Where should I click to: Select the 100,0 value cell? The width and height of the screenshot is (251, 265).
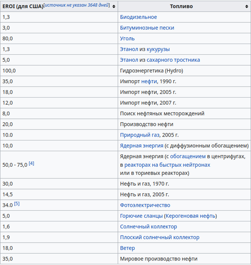click(59, 71)
